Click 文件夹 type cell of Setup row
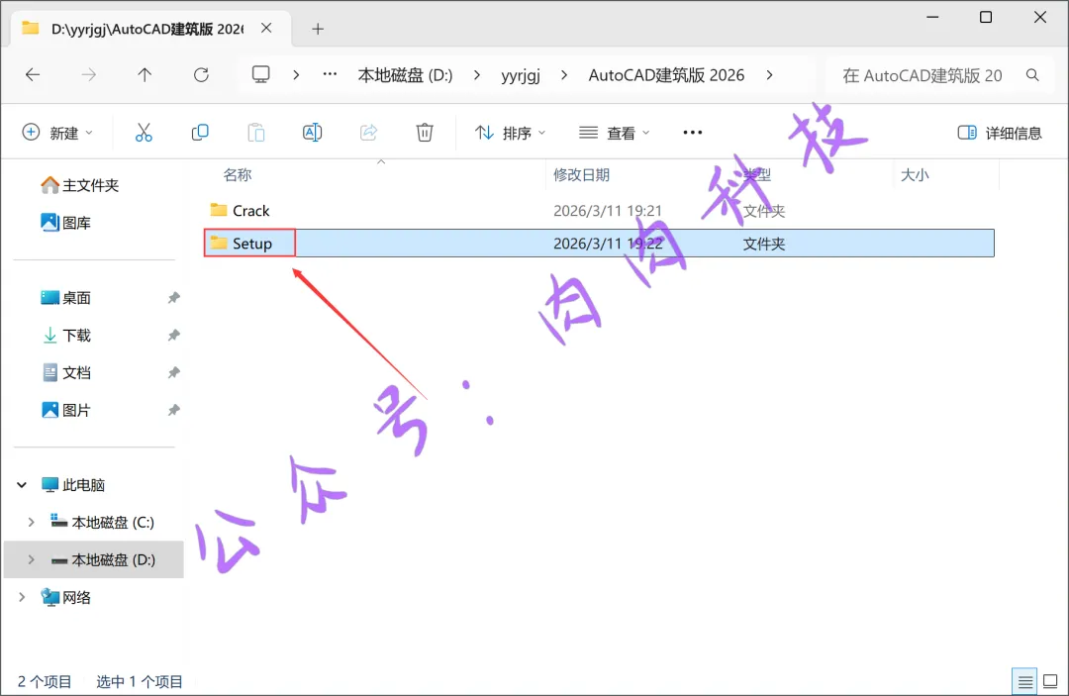Image resolution: width=1069 pixels, height=696 pixels. tap(763, 244)
